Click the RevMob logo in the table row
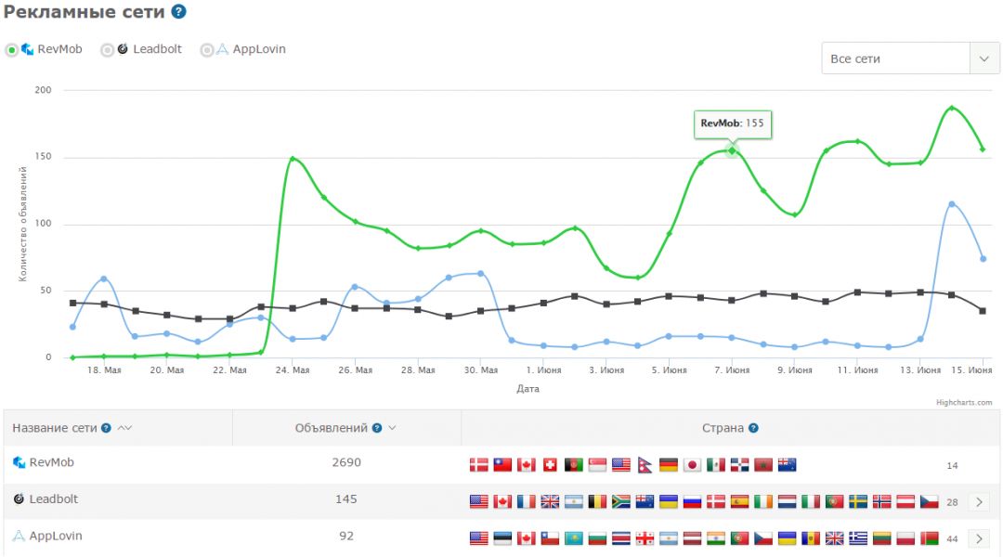The height and width of the screenshot is (557, 1003). click(20, 462)
